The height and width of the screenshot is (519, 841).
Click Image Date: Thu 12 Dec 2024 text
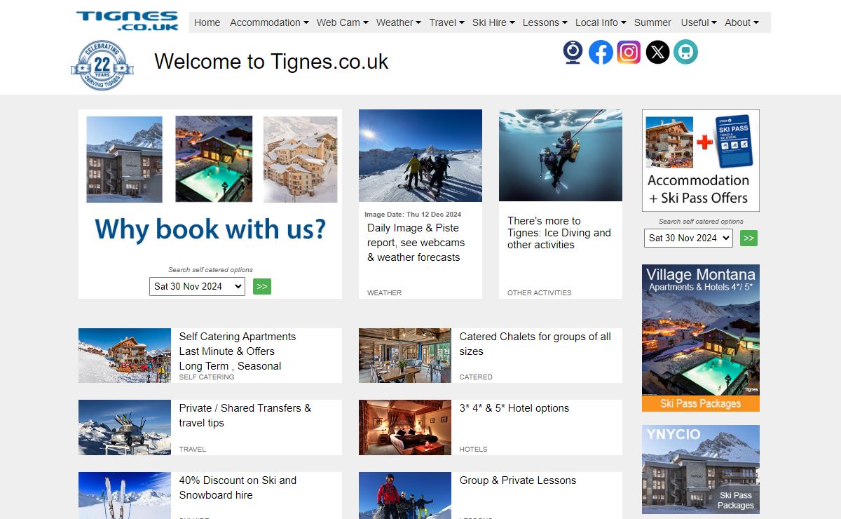[x=413, y=214]
